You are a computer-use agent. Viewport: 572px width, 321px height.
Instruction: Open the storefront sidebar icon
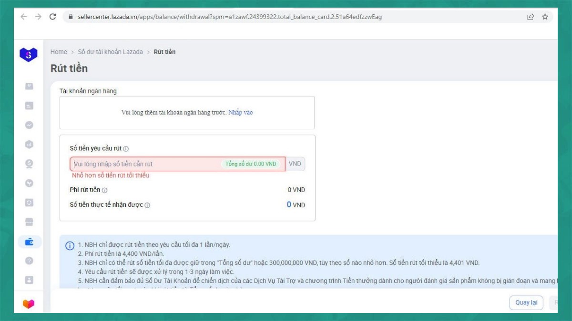pyautogui.click(x=29, y=222)
